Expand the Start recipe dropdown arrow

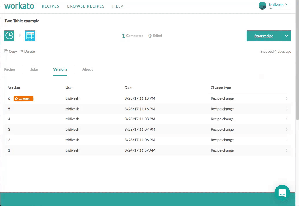286,36
